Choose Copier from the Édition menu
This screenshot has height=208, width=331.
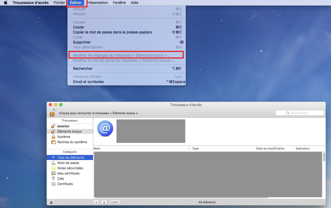pyautogui.click(x=126, y=27)
